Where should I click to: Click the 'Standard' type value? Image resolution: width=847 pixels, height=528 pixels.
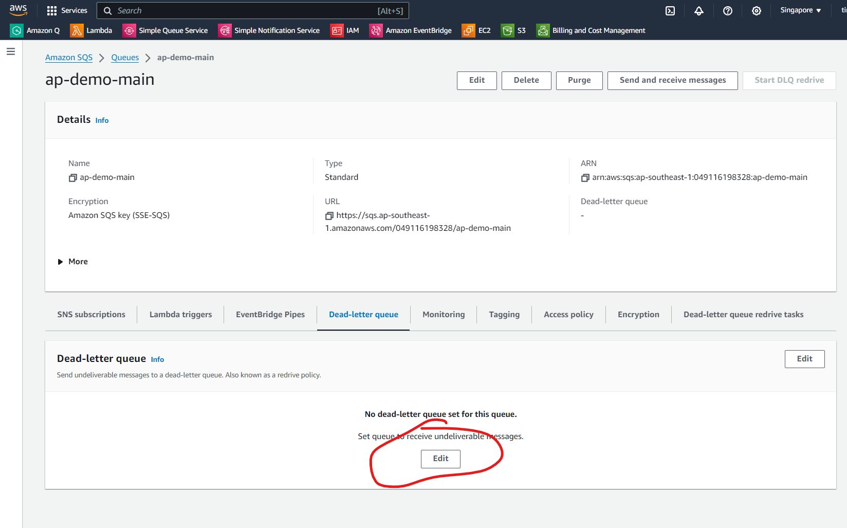(341, 177)
